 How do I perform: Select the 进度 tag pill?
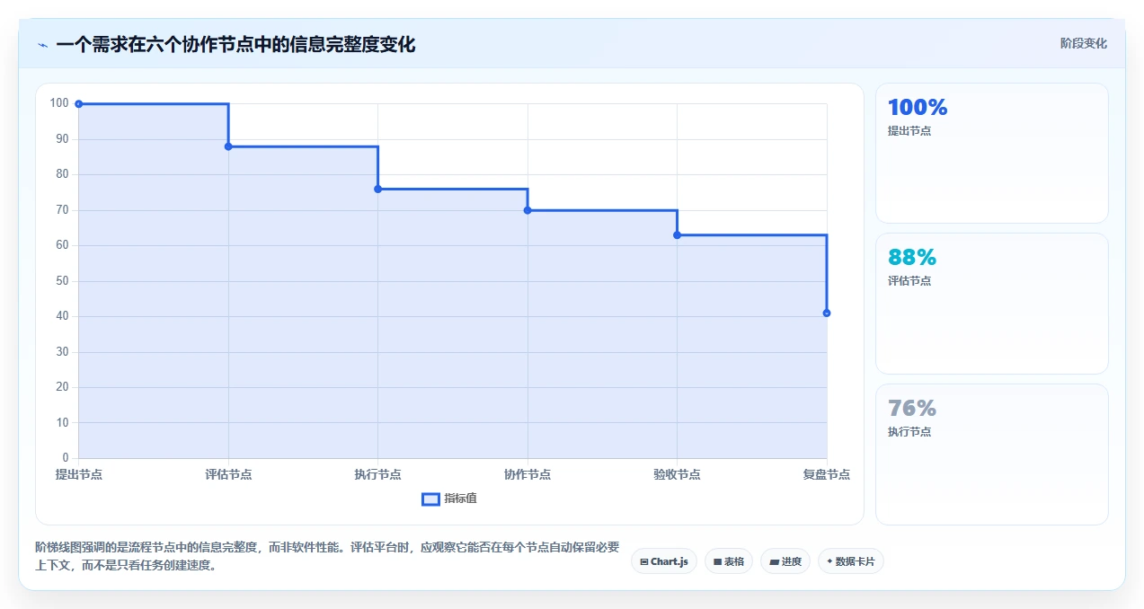[x=785, y=561]
